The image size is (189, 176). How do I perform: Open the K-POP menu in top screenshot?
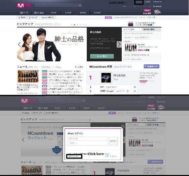click(68, 13)
